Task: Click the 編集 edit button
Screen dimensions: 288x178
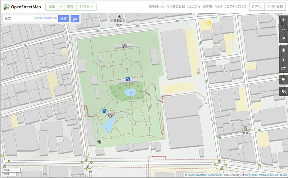Action: (x=51, y=7)
